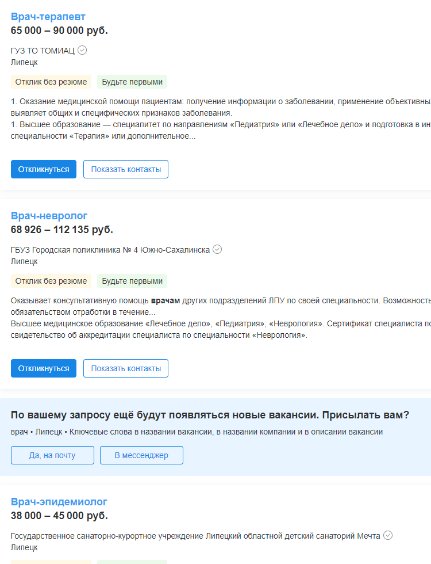Screen dimensions: 431x564
Task: Click the Врач-невролог salary 68 926 – 112 135 руб.
Action: tap(62, 230)
